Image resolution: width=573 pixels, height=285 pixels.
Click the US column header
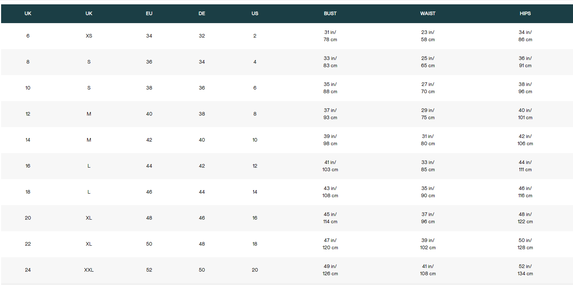(x=255, y=13)
